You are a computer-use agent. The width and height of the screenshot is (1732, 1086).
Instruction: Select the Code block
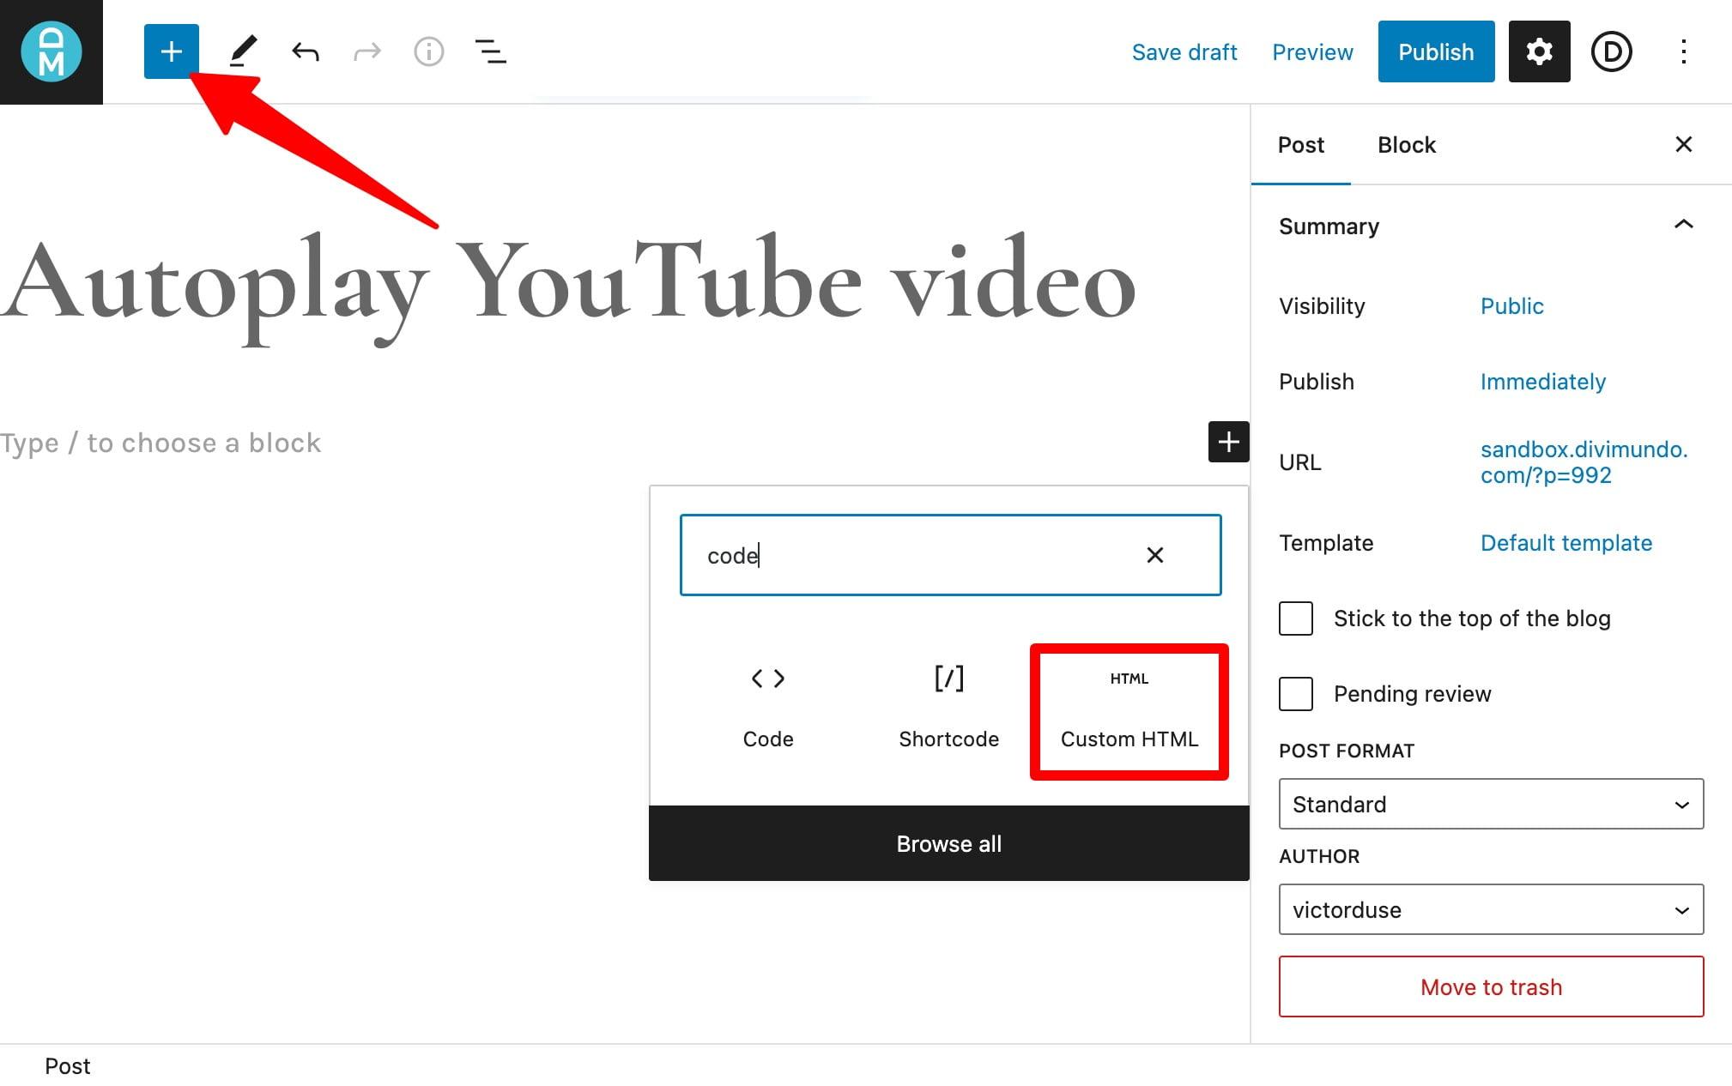(768, 708)
